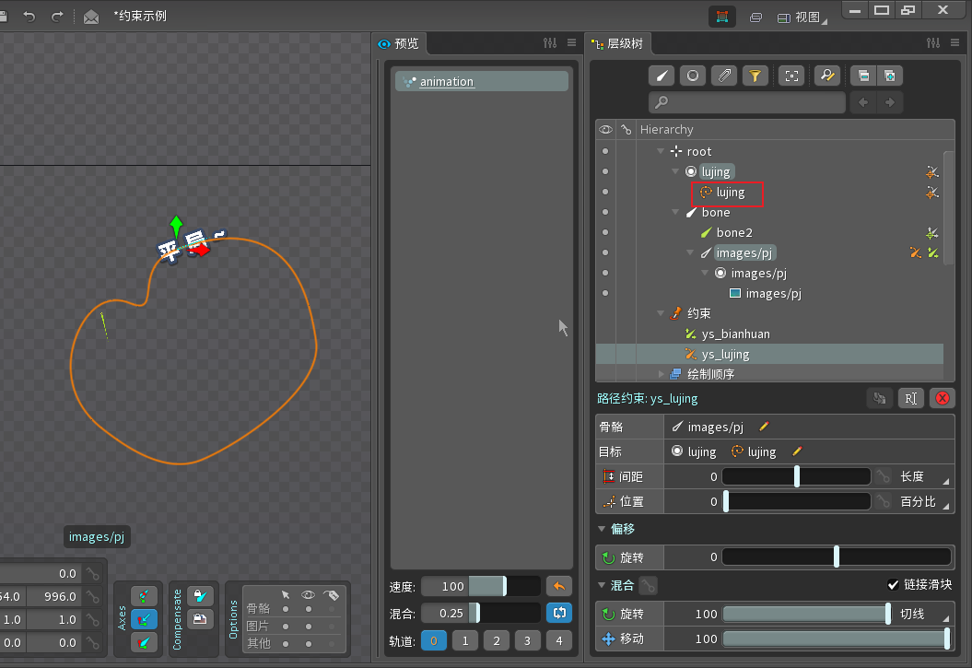Click the yellow funnel filter icon
The image size is (972, 668).
pos(755,76)
